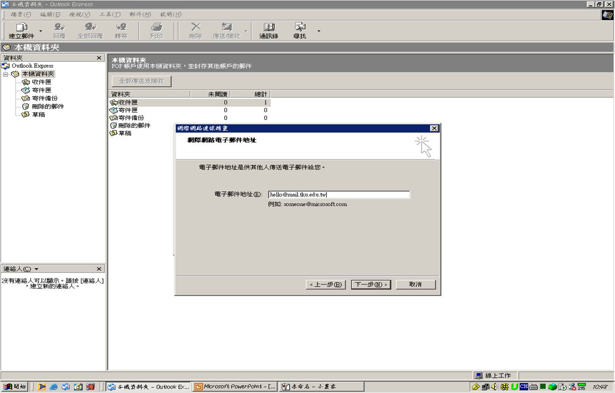
Task: Click Internet Explorer quick launch icon
Action: [53, 387]
